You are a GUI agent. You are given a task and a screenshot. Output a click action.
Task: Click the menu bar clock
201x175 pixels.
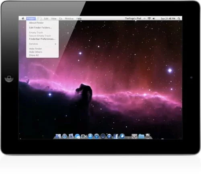168,19
